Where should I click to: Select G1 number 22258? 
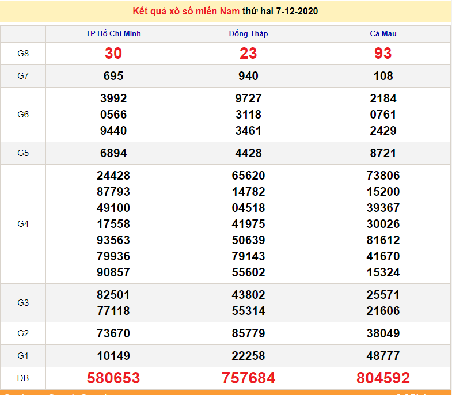point(248,356)
